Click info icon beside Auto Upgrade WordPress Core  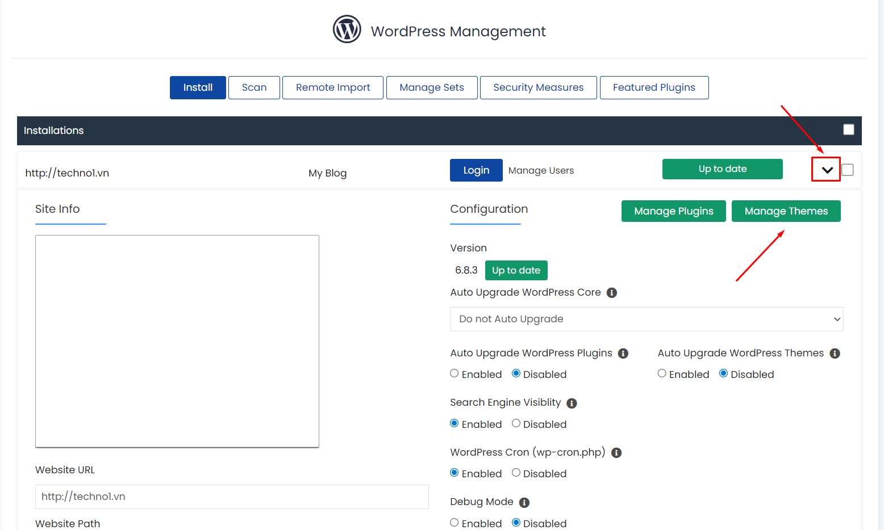point(611,293)
